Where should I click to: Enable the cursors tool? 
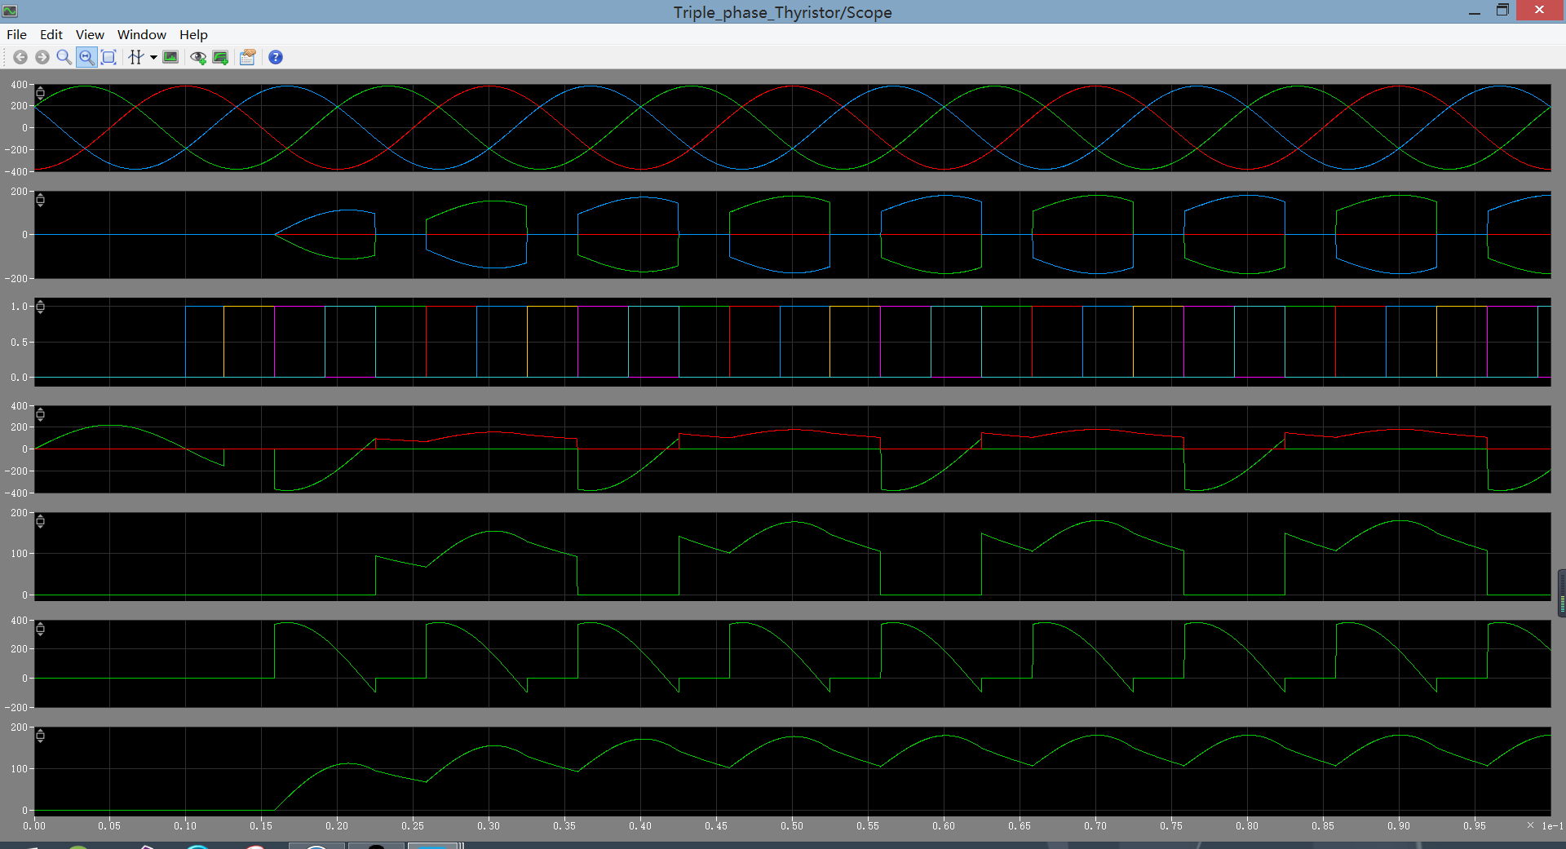[136, 57]
